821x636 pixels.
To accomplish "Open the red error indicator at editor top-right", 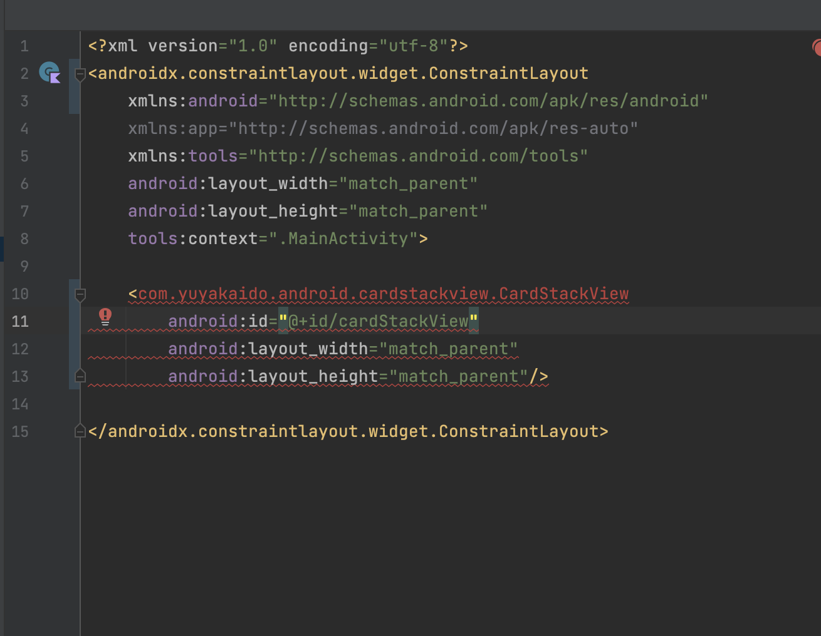I will coord(816,47).
